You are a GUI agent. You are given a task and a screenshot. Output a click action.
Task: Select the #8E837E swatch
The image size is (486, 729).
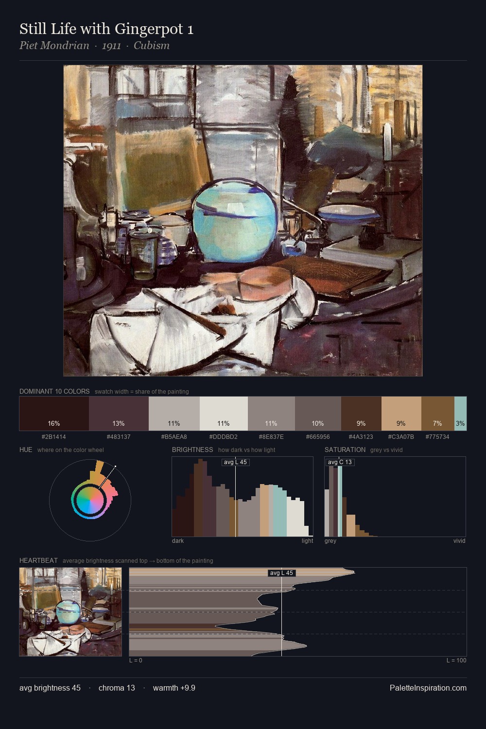point(271,414)
